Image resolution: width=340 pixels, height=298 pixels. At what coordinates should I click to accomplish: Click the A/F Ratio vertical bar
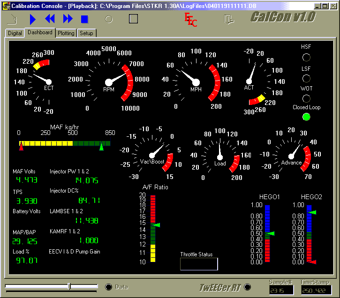[153, 229]
